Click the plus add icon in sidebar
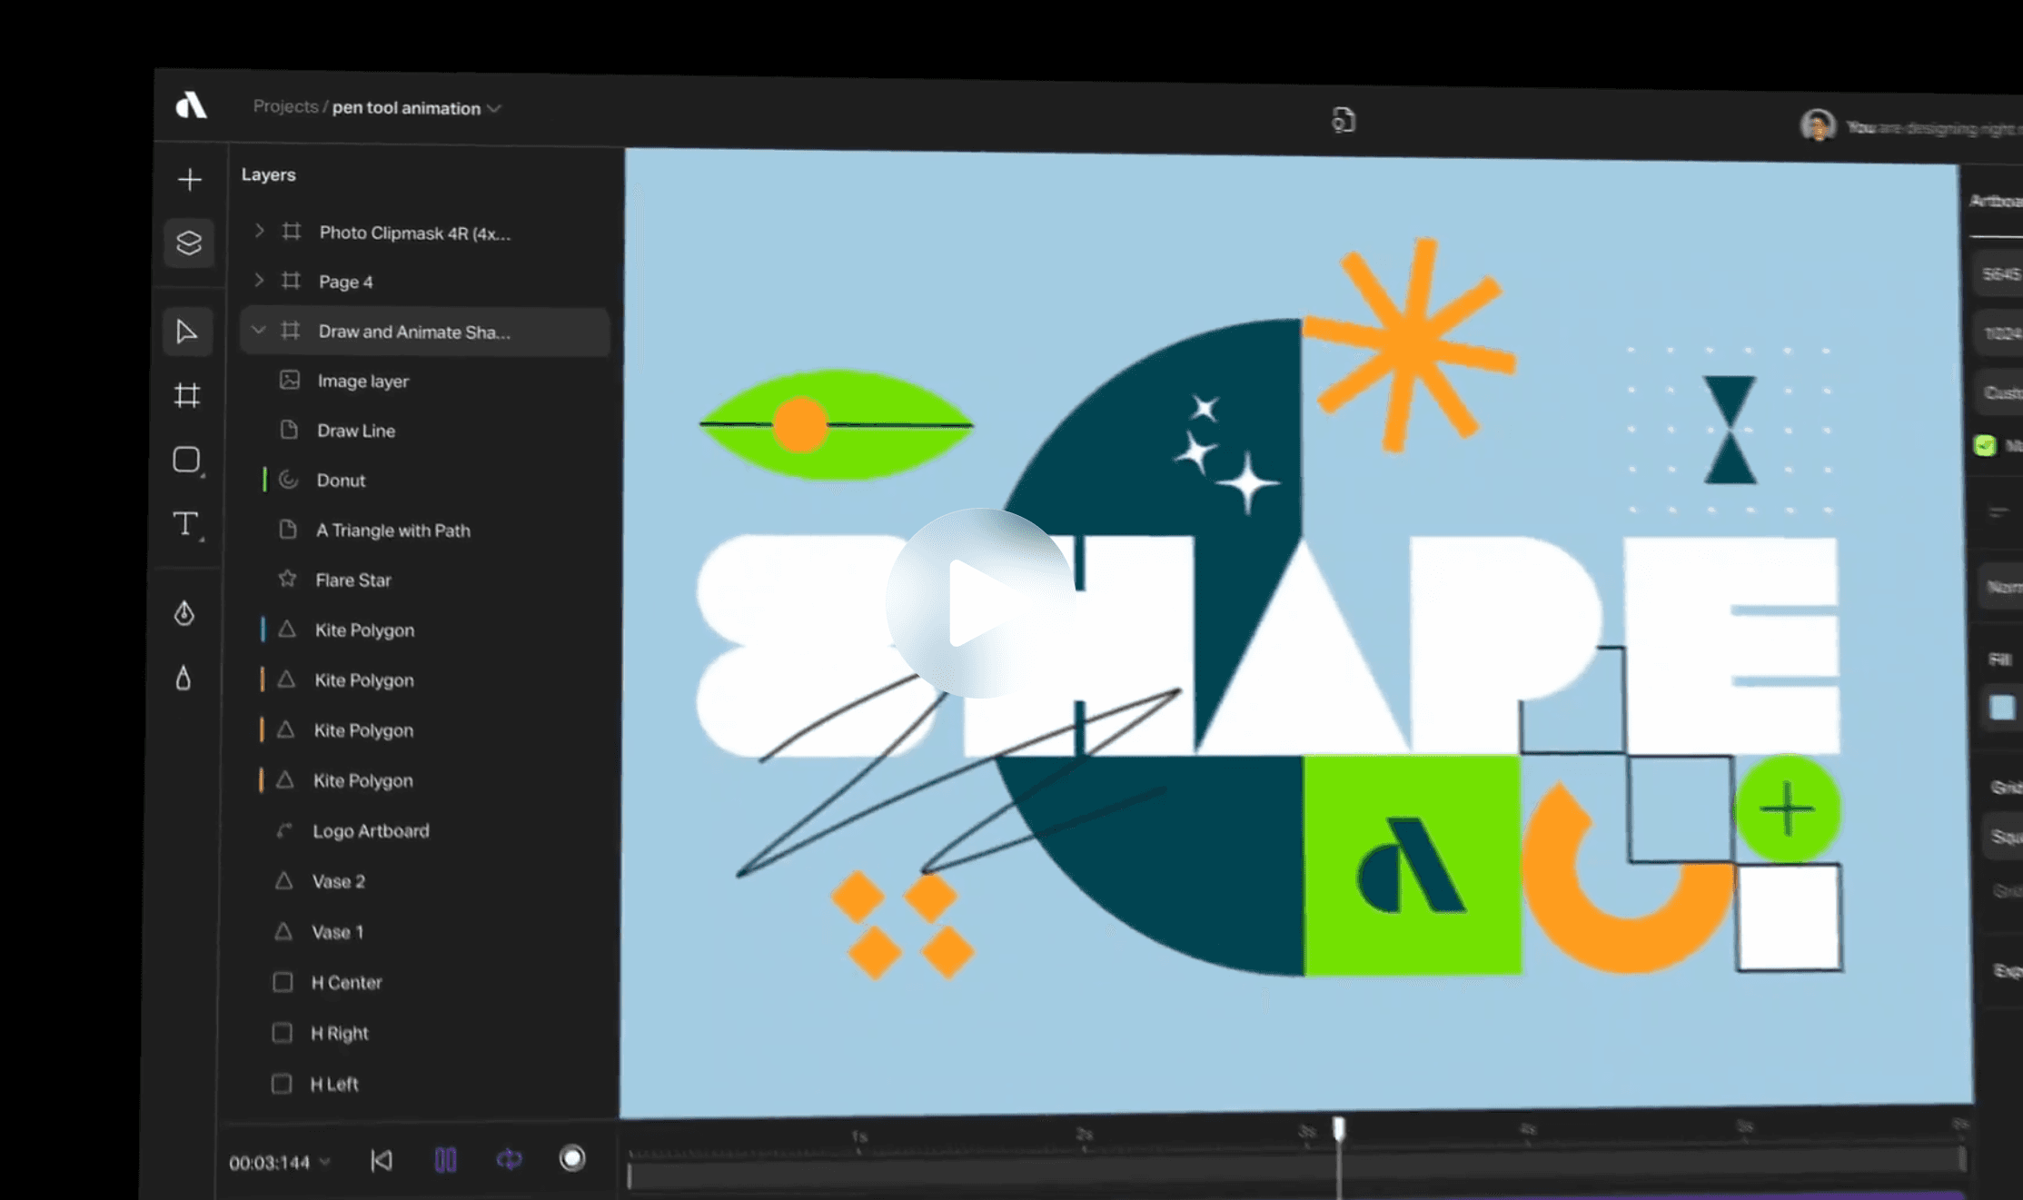The height and width of the screenshot is (1200, 2023). click(189, 180)
